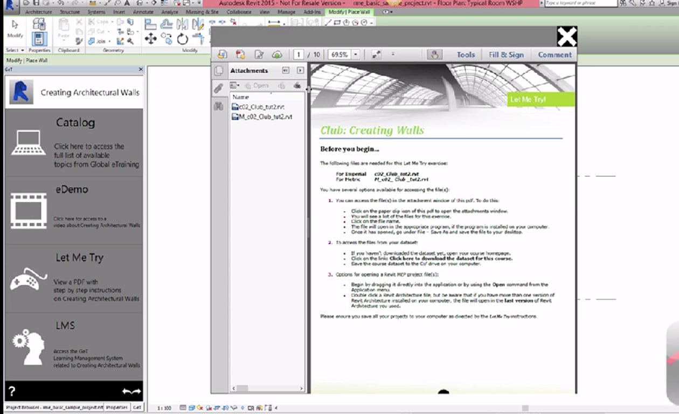Click the PDF Comment pane button
This screenshot has width=679, height=414.
[x=555, y=54]
